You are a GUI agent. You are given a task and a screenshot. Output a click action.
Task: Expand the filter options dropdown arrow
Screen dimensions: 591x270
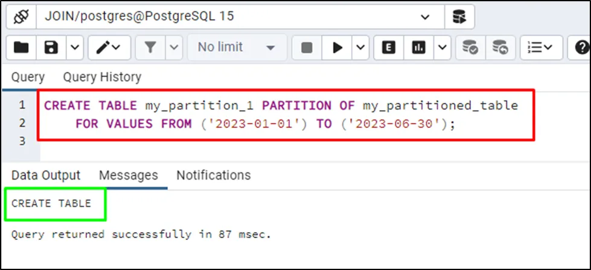tap(174, 48)
